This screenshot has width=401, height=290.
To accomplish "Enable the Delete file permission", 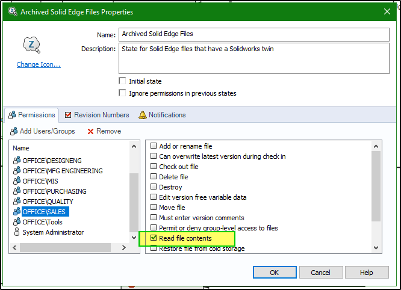I will point(154,176).
